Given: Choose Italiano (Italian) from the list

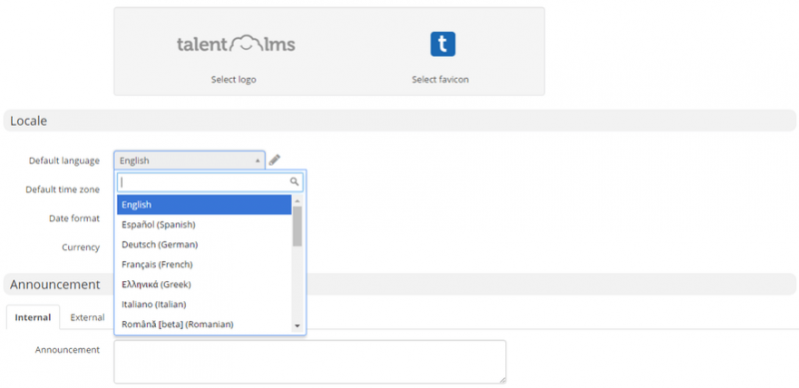Looking at the screenshot, I should coord(205,304).
